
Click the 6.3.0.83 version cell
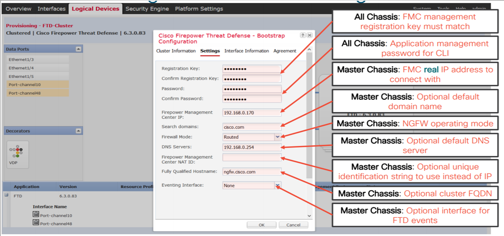68,195
